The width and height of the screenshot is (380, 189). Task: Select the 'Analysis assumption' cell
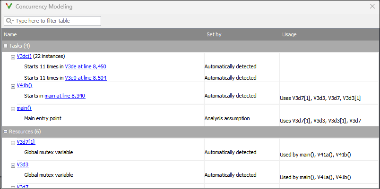[x=227, y=118]
